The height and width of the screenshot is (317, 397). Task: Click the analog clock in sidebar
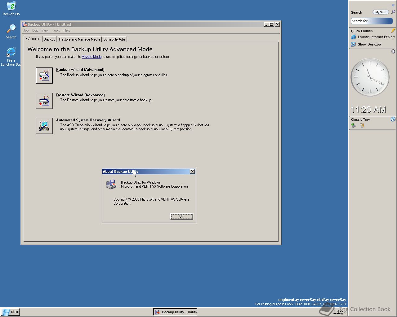pyautogui.click(x=370, y=77)
